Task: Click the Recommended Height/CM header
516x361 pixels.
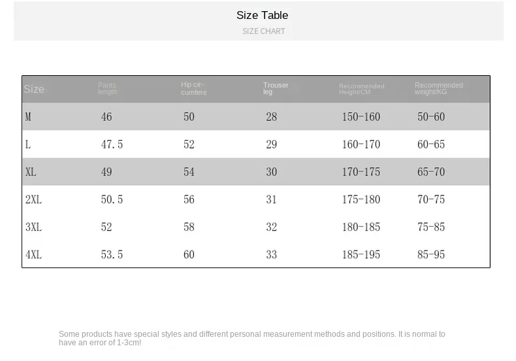Action: tap(361, 89)
